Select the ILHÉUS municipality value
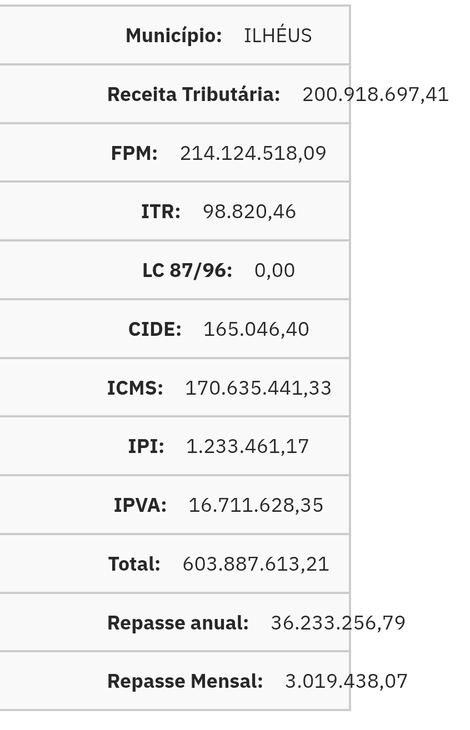 click(278, 35)
